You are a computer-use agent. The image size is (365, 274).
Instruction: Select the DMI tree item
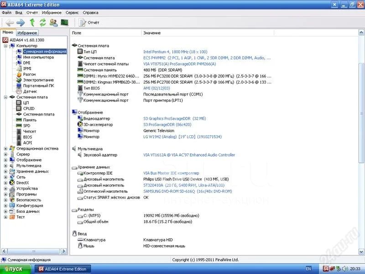[x=27, y=63]
